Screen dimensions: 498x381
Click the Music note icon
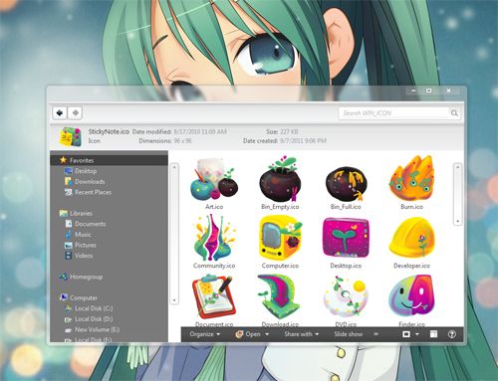coord(68,235)
